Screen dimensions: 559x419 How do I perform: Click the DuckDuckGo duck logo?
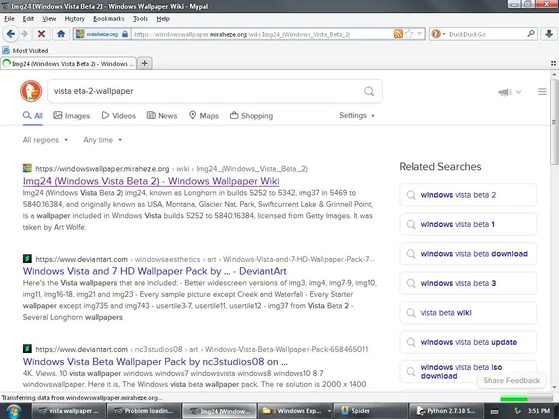coord(31,91)
